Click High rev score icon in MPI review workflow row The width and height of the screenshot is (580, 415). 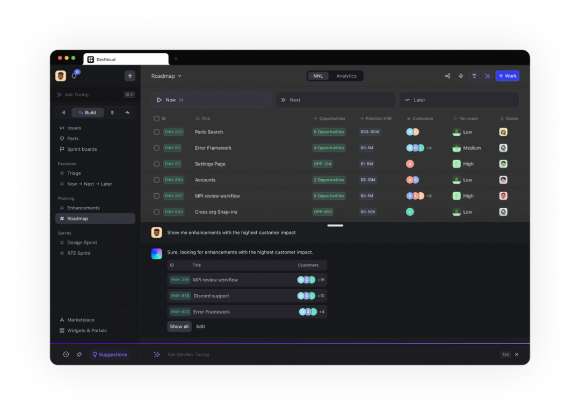coord(456,195)
